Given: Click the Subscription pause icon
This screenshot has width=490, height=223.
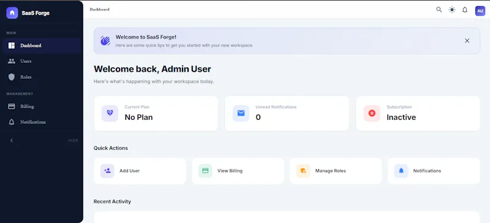Looking at the screenshot, I should [372, 113].
